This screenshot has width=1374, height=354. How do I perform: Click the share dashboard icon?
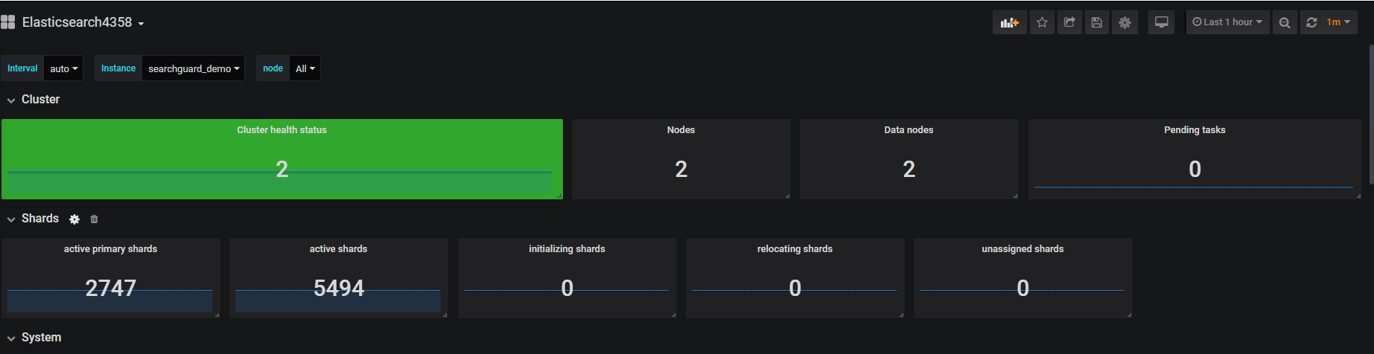pyautogui.click(x=1069, y=22)
